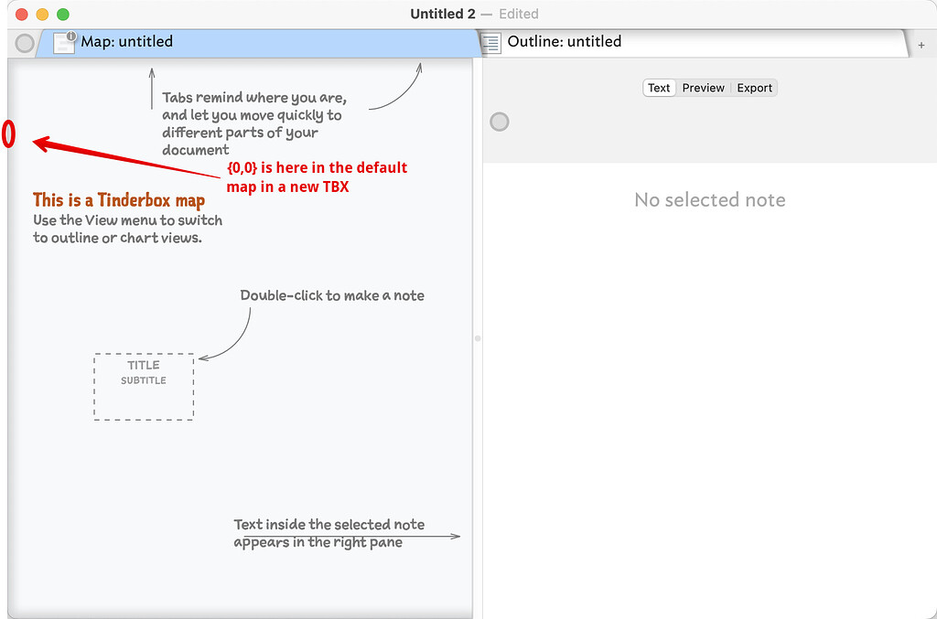Minimize the window using the yellow button
The height and width of the screenshot is (619, 937).
tap(42, 15)
